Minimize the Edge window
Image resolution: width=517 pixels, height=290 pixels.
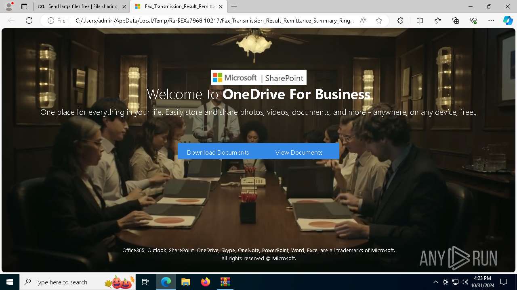pyautogui.click(x=471, y=6)
